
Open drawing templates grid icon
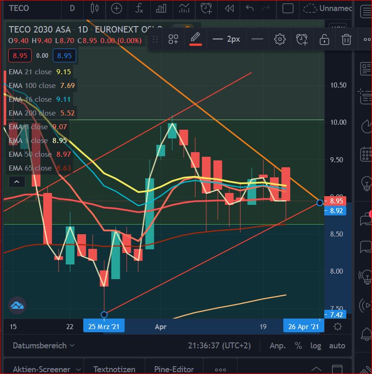[173, 39]
